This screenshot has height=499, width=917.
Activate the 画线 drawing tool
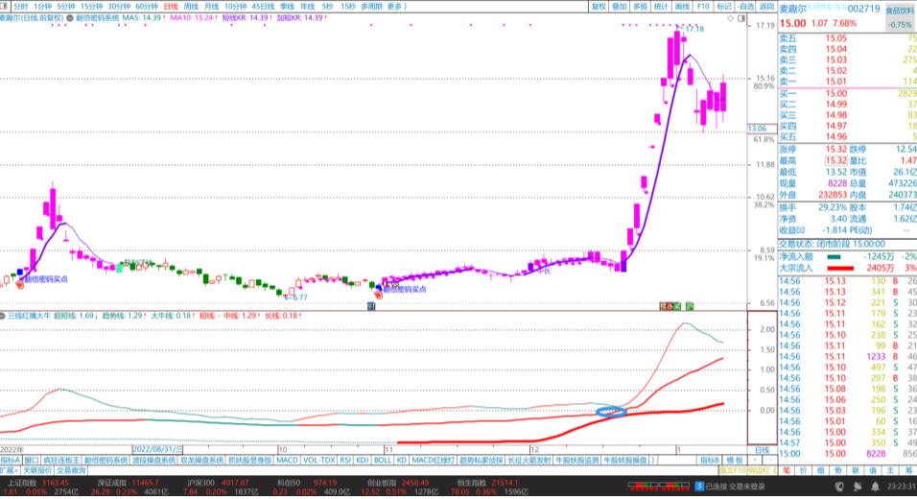pos(682,7)
